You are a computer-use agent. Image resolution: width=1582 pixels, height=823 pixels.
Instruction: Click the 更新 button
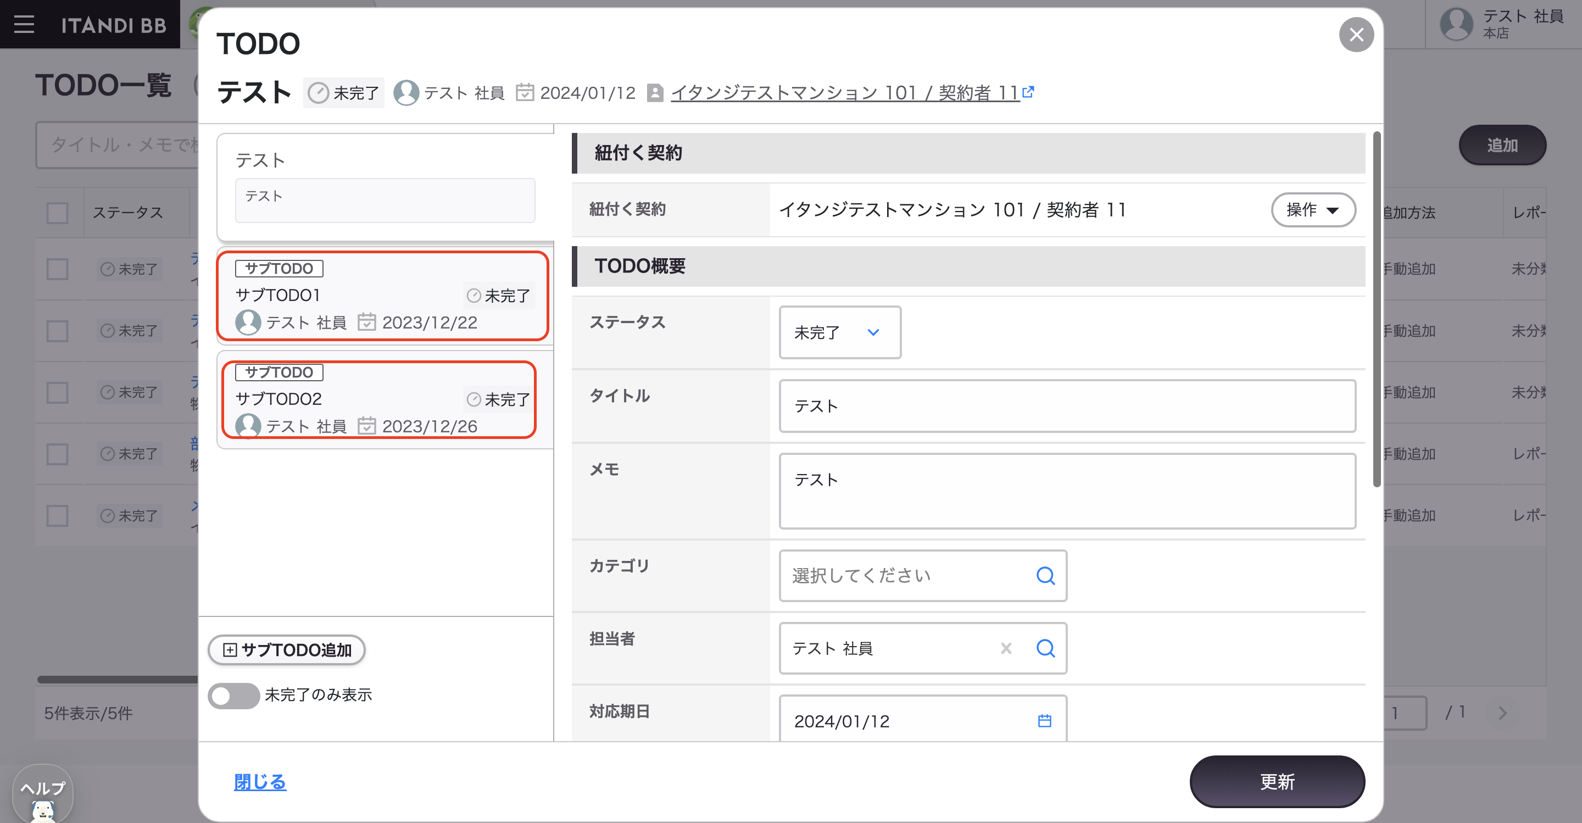point(1277,781)
